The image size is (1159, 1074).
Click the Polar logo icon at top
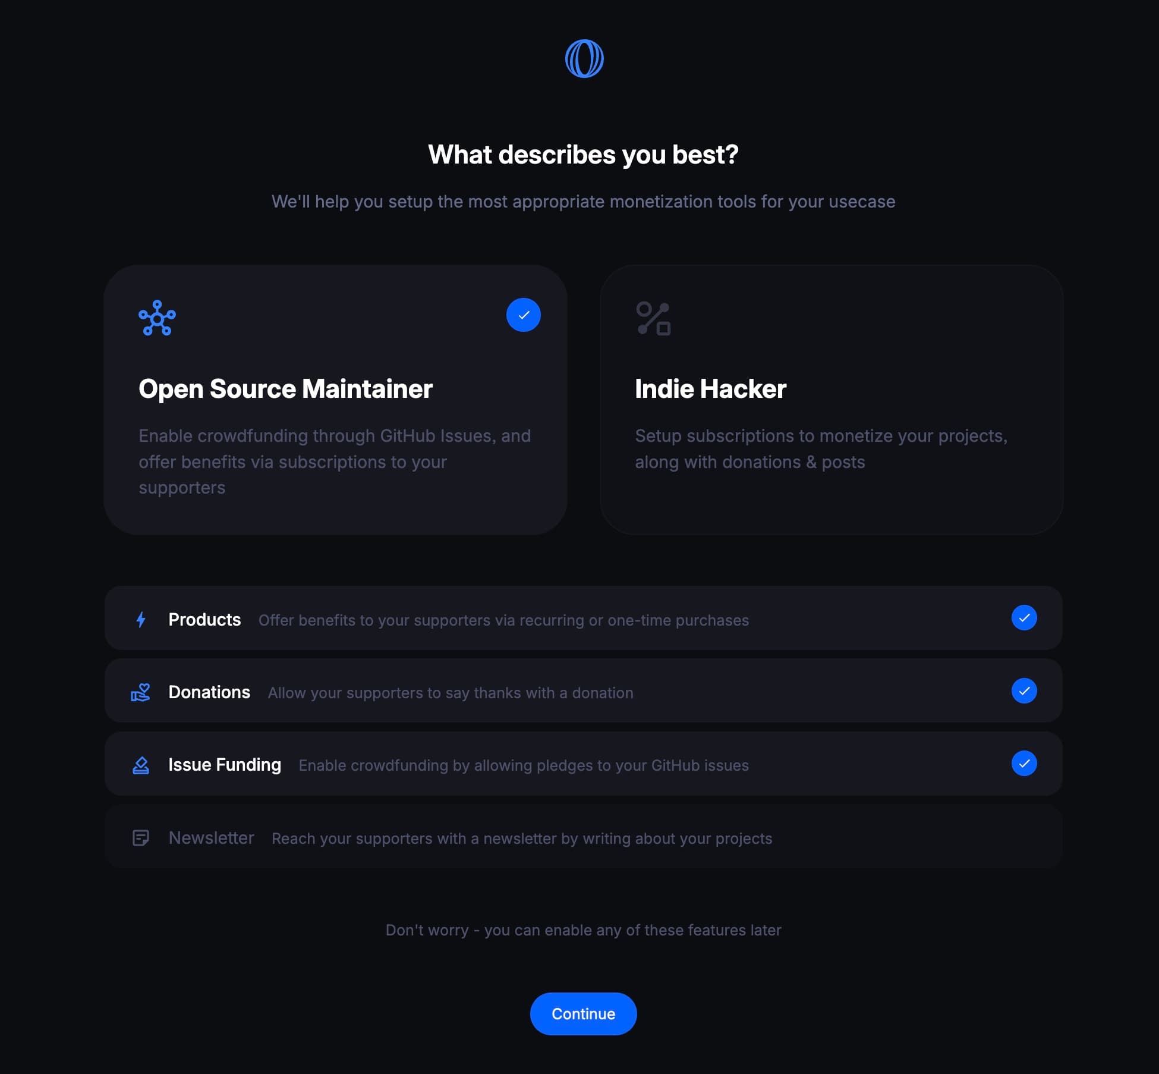[584, 58]
